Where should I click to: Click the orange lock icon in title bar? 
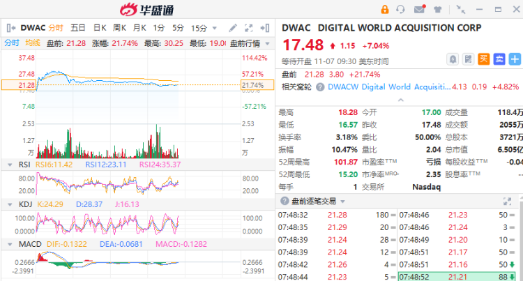pyautogui.click(x=384, y=9)
